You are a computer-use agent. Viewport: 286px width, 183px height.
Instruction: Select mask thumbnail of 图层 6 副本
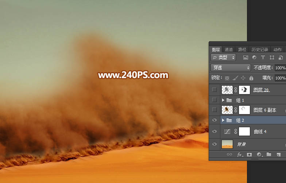pyautogui.click(x=244, y=110)
